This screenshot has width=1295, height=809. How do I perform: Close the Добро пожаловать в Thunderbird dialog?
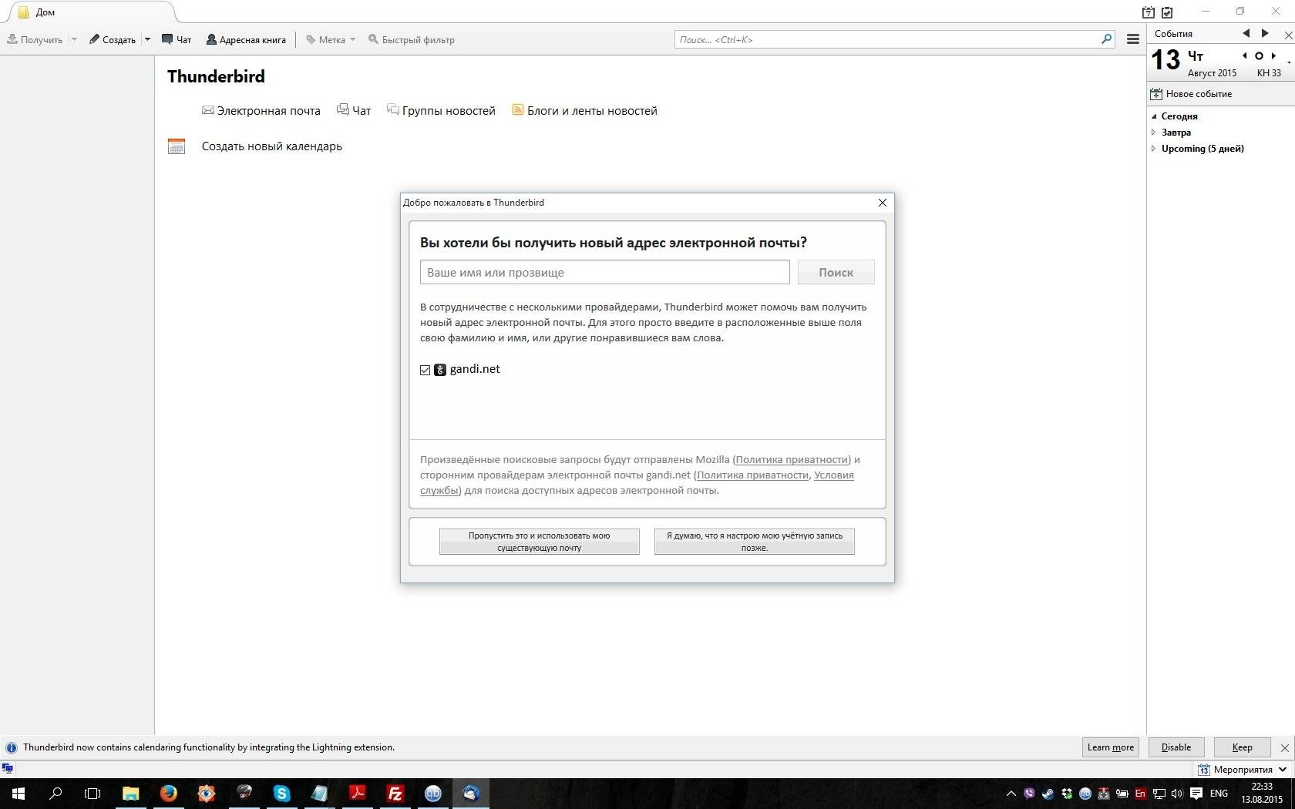click(883, 203)
